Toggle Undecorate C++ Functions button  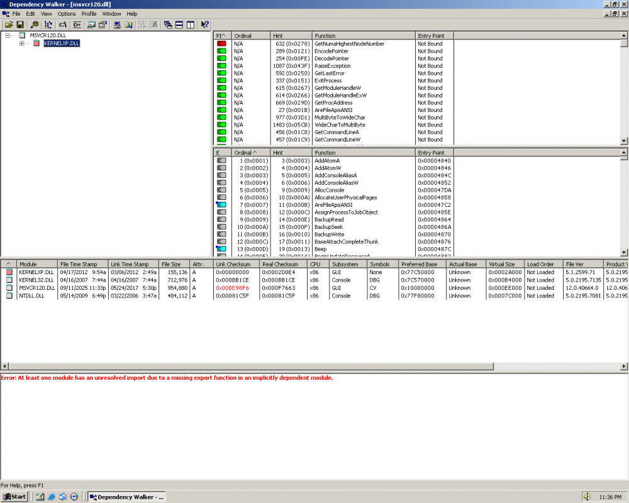(x=77, y=25)
